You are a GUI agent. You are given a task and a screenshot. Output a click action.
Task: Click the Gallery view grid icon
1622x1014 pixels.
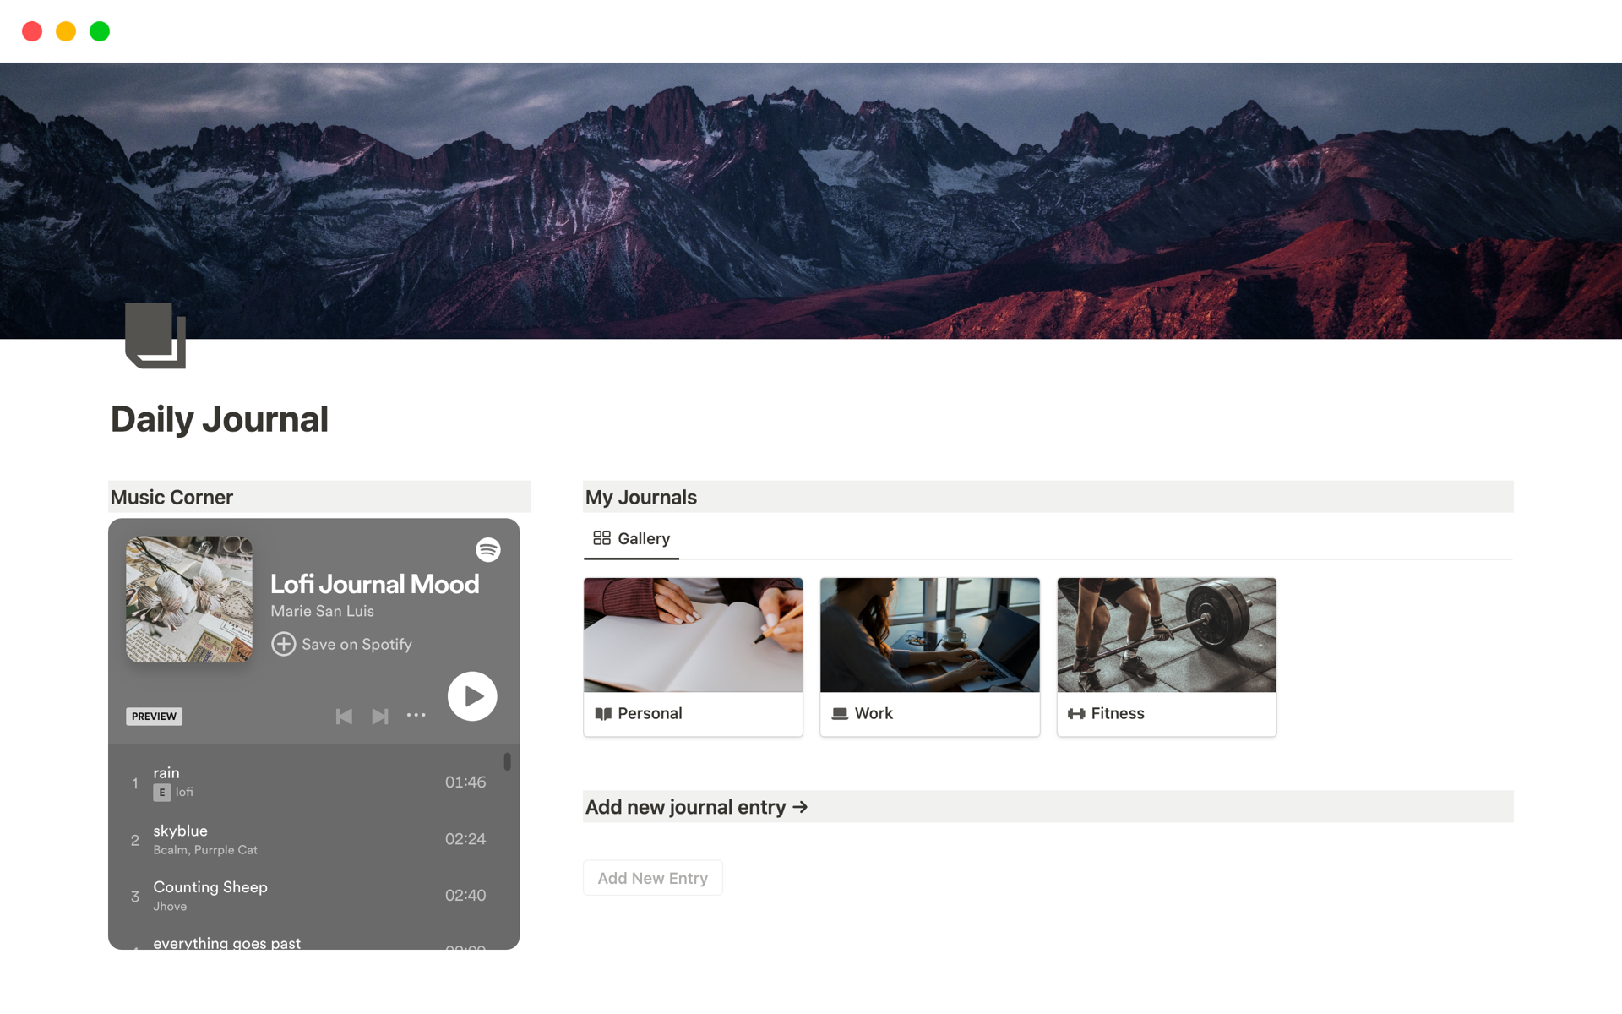[x=601, y=537]
